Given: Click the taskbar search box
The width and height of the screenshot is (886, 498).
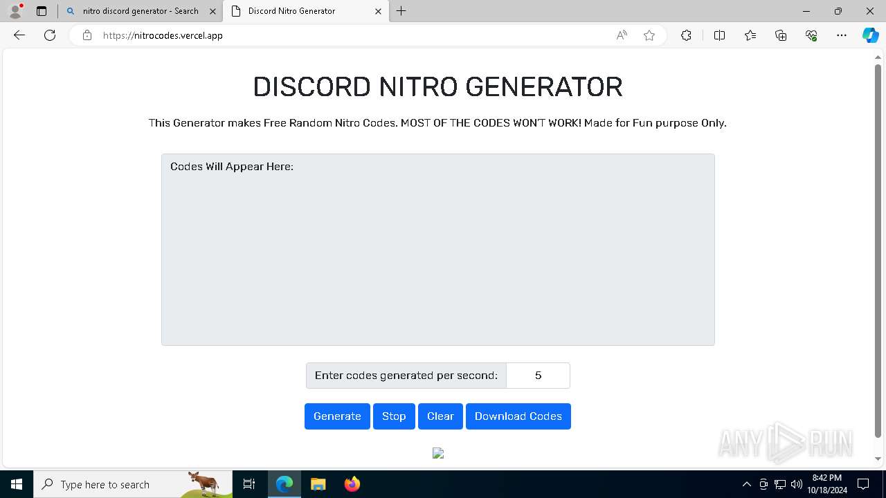Looking at the screenshot, I should (133, 484).
